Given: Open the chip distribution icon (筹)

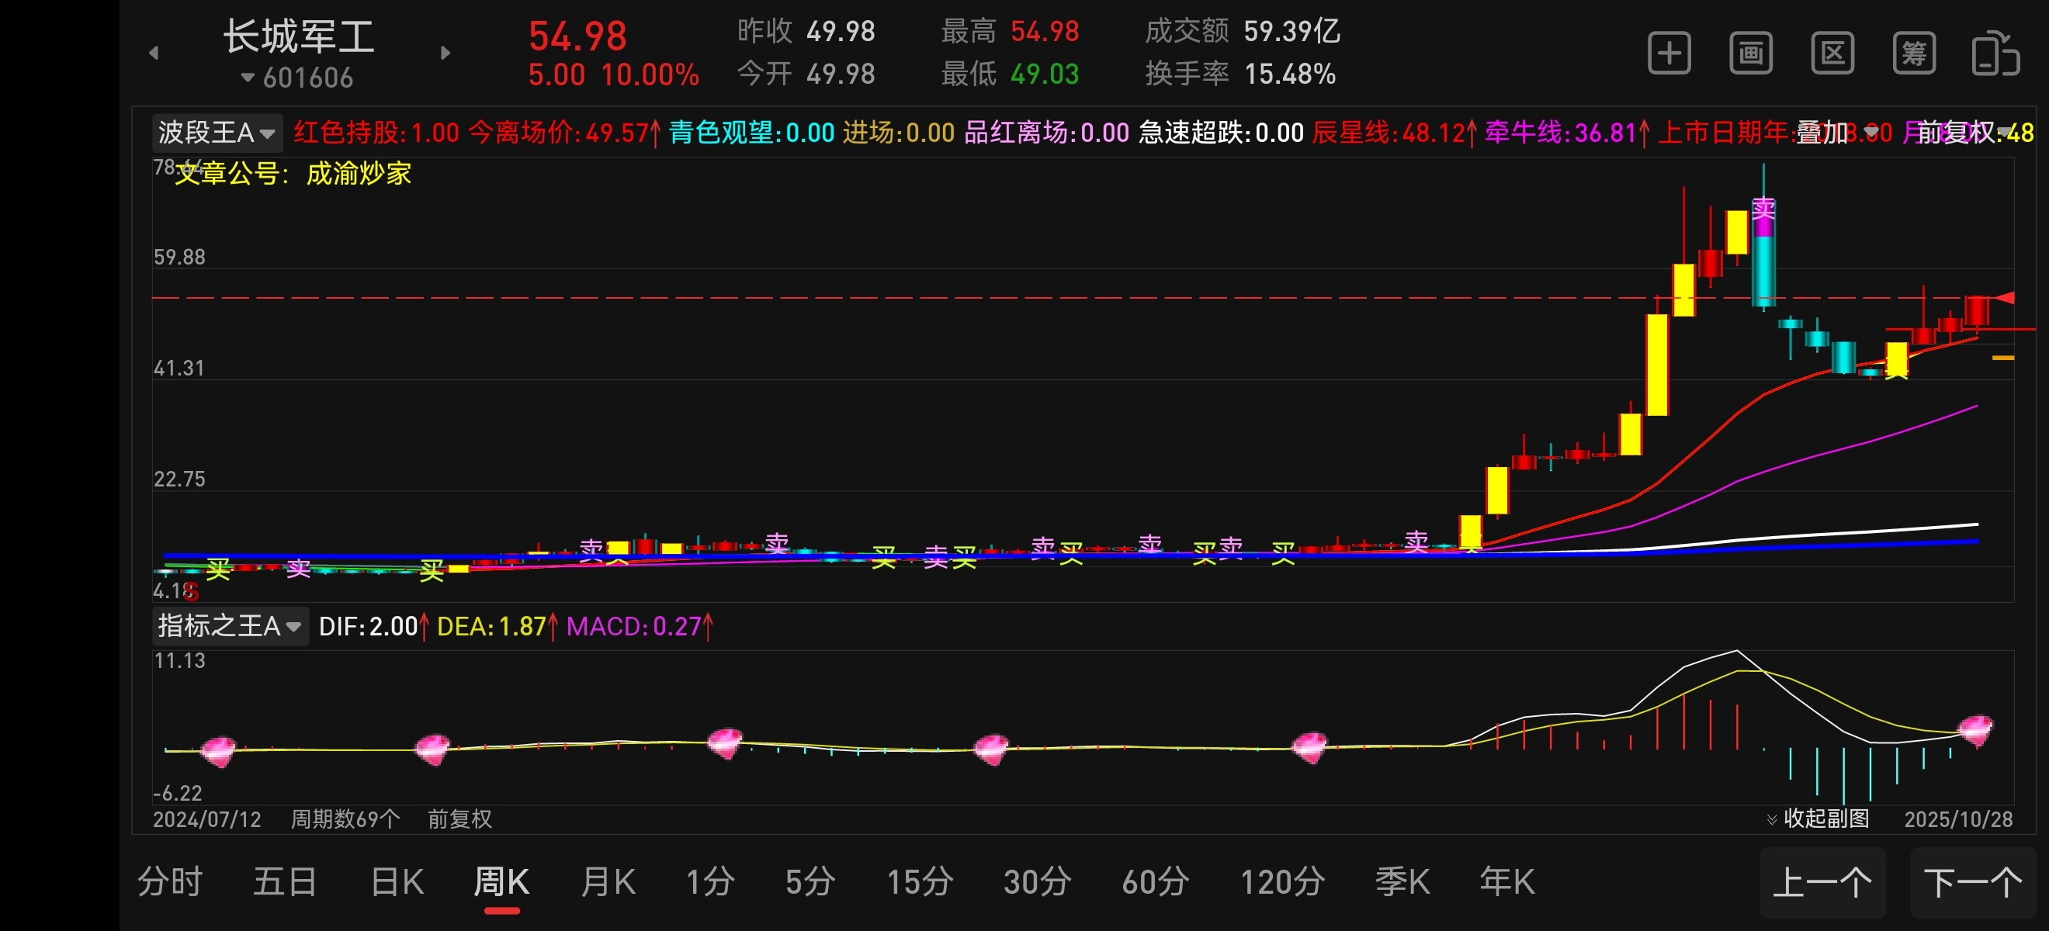Looking at the screenshot, I should (x=1913, y=54).
